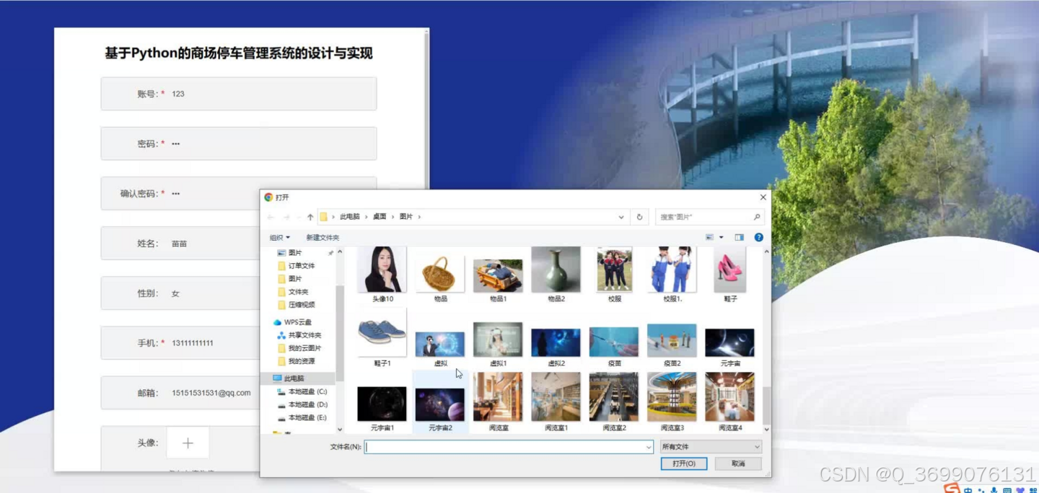The image size is (1039, 493).
Task: Click the 姓名 field containing 苗苗
Action: pyautogui.click(x=180, y=244)
